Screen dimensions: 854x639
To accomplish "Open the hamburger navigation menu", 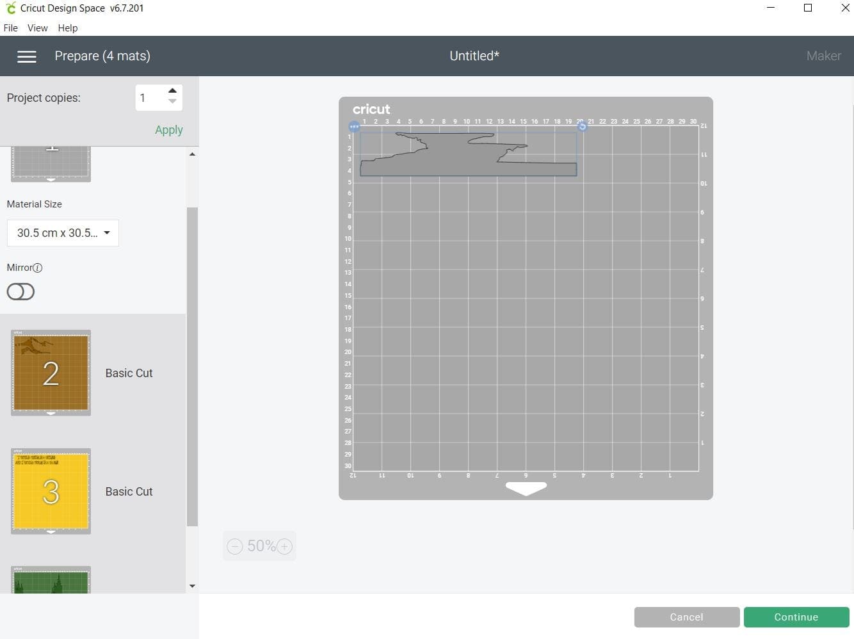I will pyautogui.click(x=26, y=56).
